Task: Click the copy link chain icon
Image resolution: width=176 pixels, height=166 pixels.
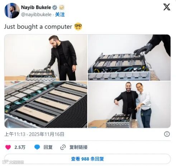Action: (63, 147)
